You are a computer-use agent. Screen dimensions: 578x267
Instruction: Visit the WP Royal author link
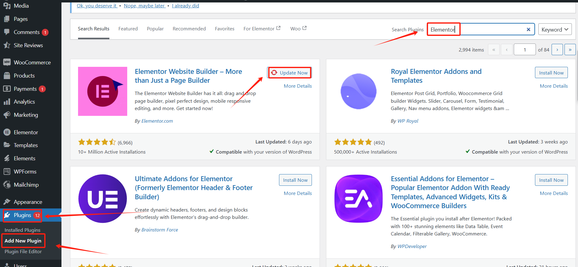[x=408, y=121]
